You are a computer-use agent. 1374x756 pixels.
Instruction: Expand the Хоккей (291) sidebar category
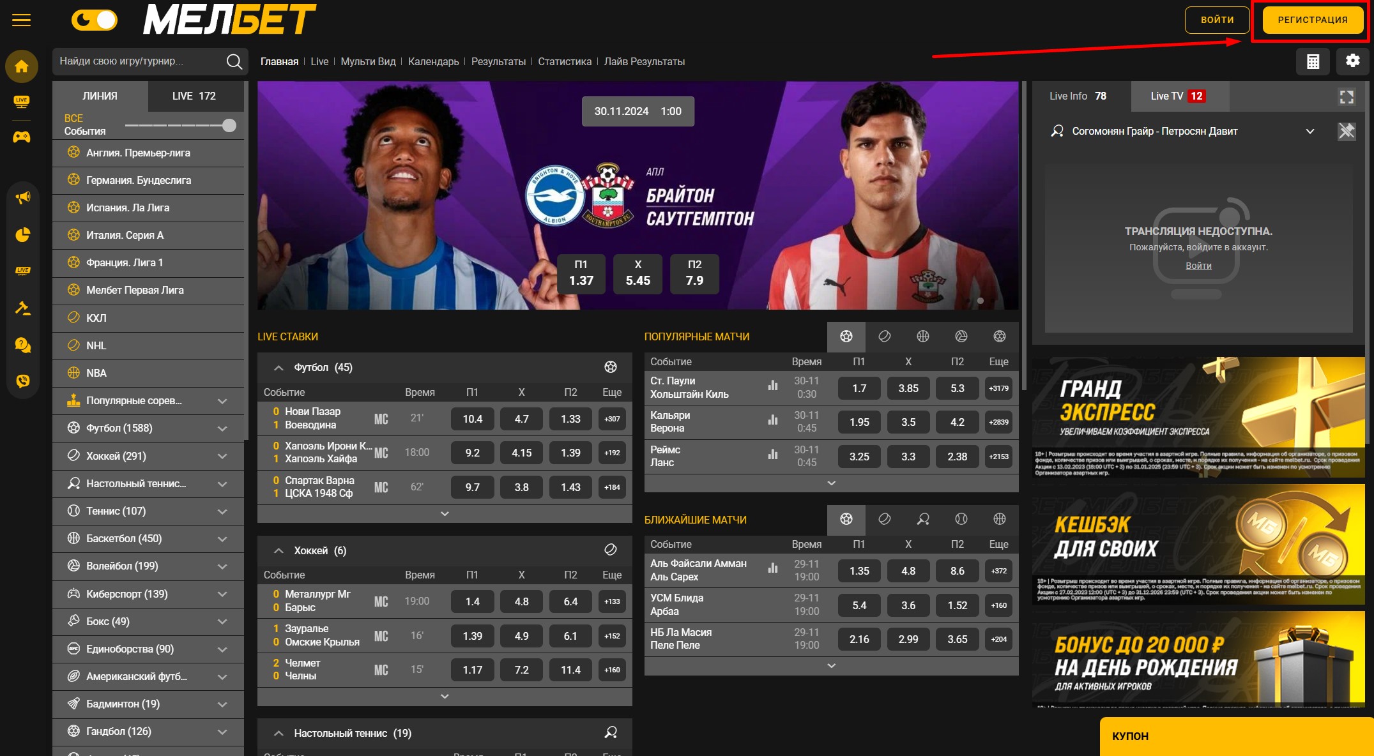222,457
